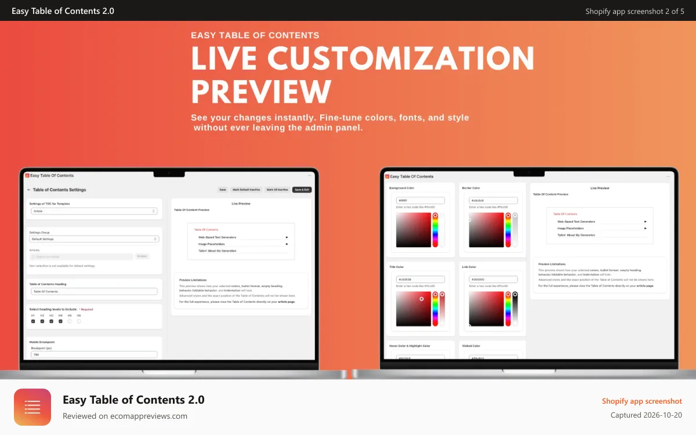Click the Preview Limitations heading in the left laptop
Image resolution: width=696 pixels, height=435 pixels.
point(193,280)
